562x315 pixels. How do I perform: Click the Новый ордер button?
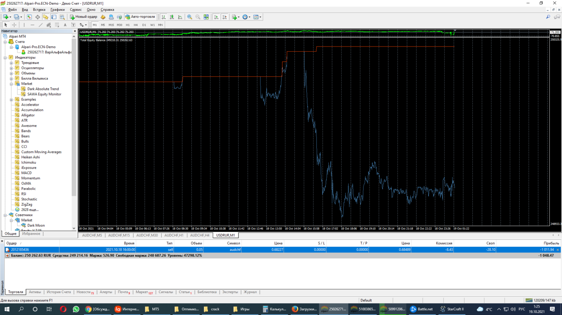tap(83, 17)
